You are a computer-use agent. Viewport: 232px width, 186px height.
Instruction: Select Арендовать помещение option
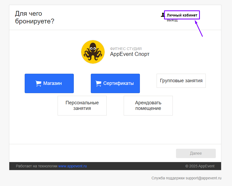pos(148,106)
